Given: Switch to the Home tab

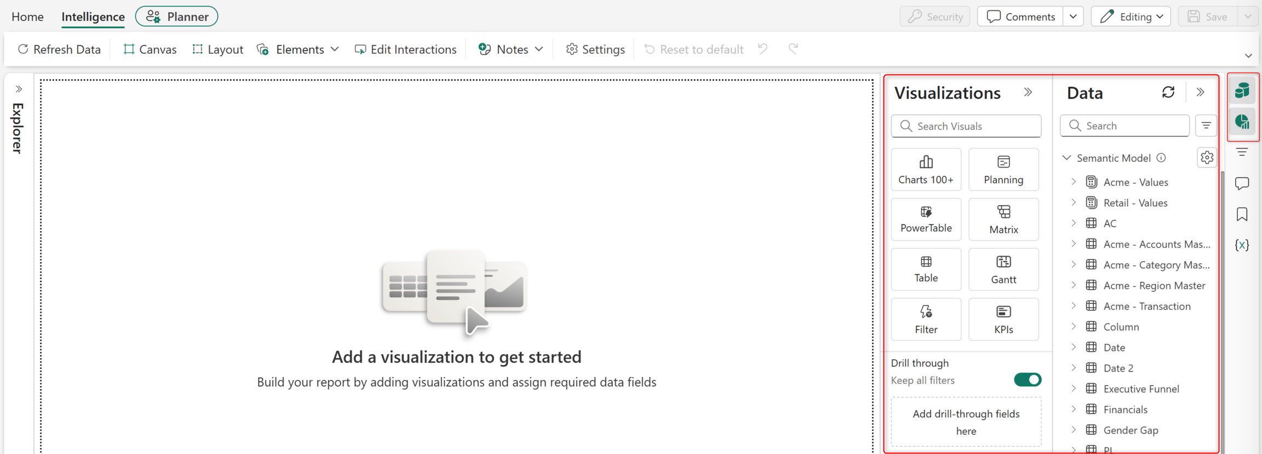Looking at the screenshot, I should point(27,16).
